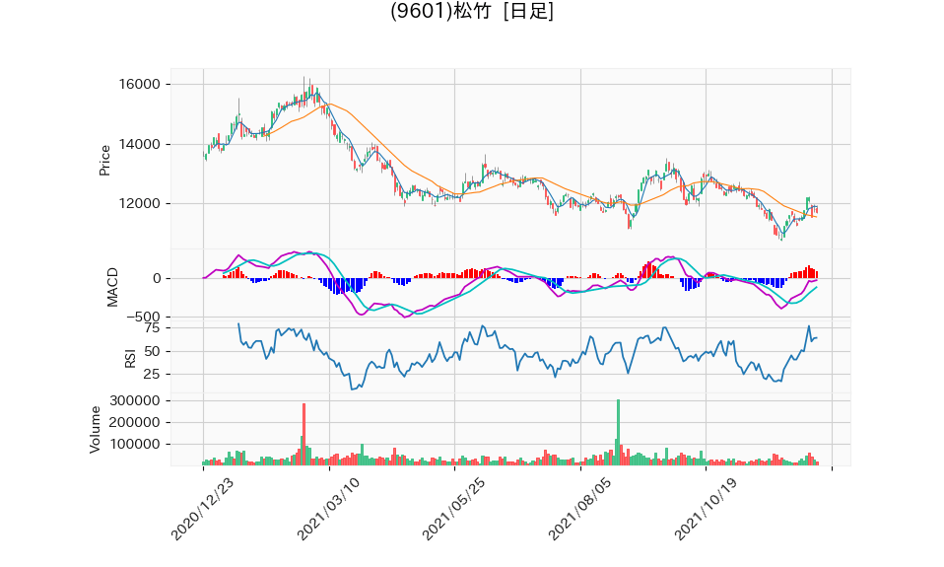Click the 100000 volume axis label

(x=135, y=444)
